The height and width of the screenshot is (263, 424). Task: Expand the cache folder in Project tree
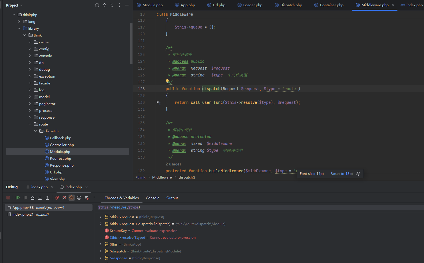click(30, 42)
